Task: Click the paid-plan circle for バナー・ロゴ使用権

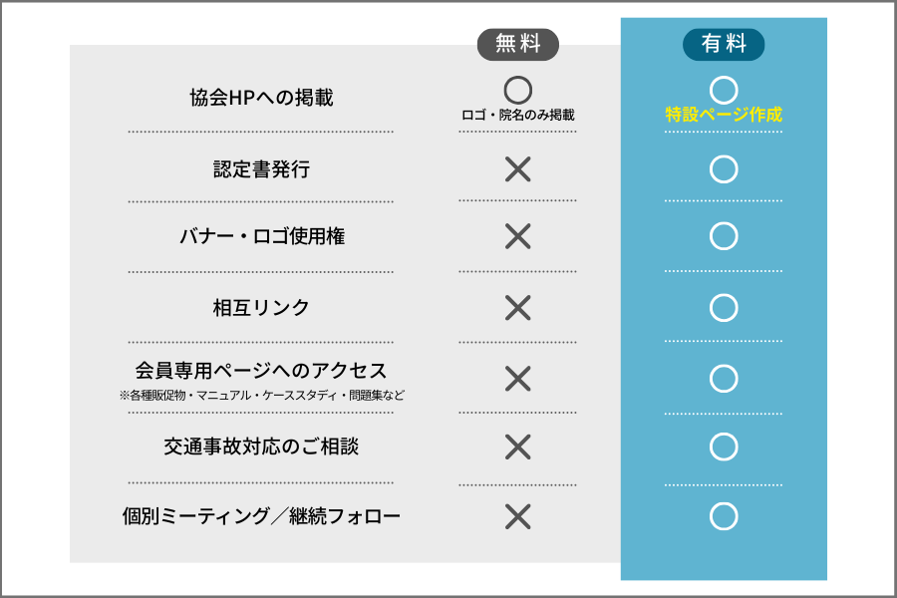Action: pyautogui.click(x=724, y=236)
